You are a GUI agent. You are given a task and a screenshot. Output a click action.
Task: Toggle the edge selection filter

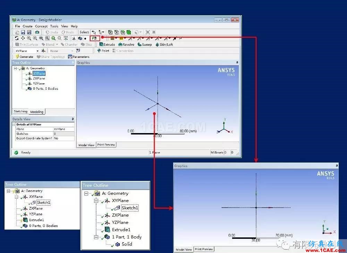(116, 32)
